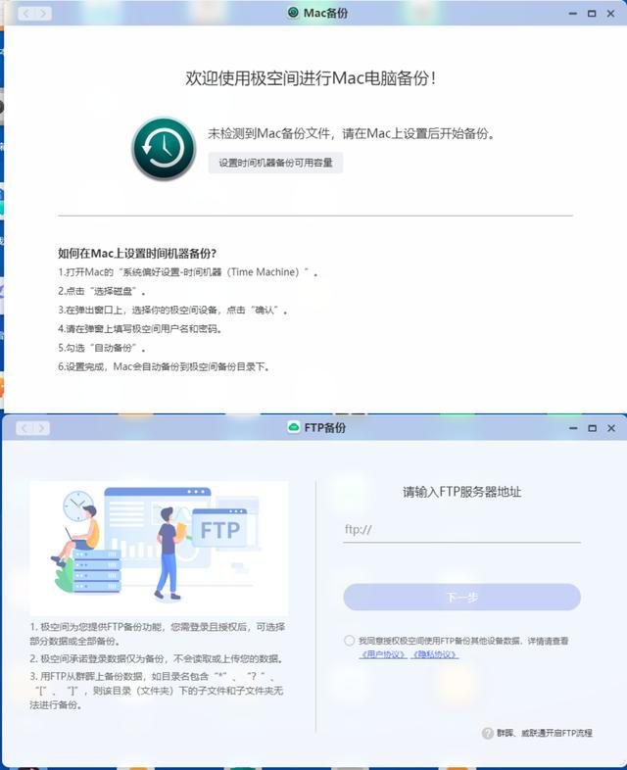The image size is (627, 770).
Task: Click 未检测到Mac备份文件 message text
Action: 351,133
